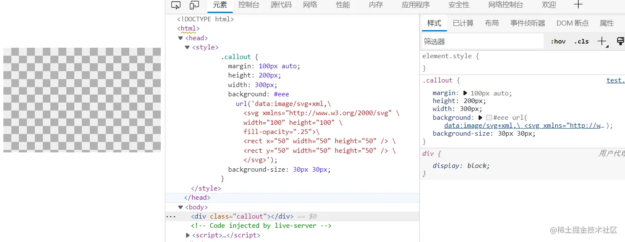Open the 内存 tab
This screenshot has height=242, width=625.
click(x=376, y=5)
